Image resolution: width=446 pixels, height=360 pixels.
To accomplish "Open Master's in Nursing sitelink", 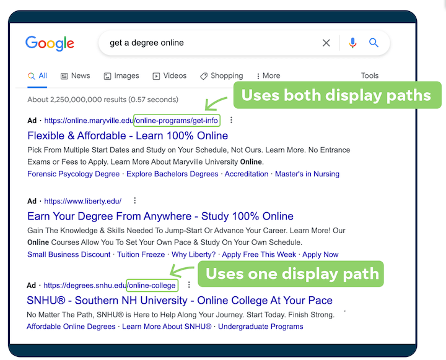I will click(307, 174).
